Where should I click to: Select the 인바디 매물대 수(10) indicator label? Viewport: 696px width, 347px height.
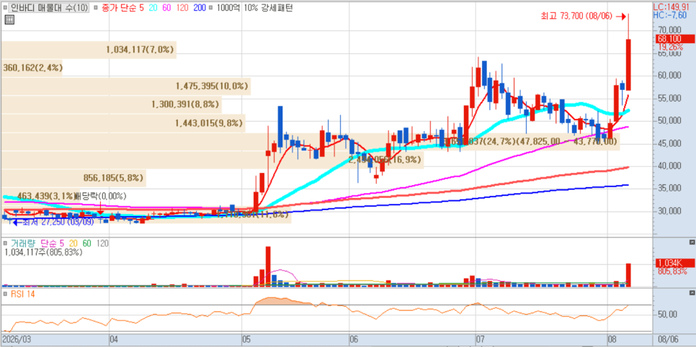[x=49, y=8]
